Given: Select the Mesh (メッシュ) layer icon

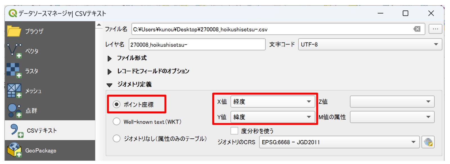Looking at the screenshot, I should (14, 91).
